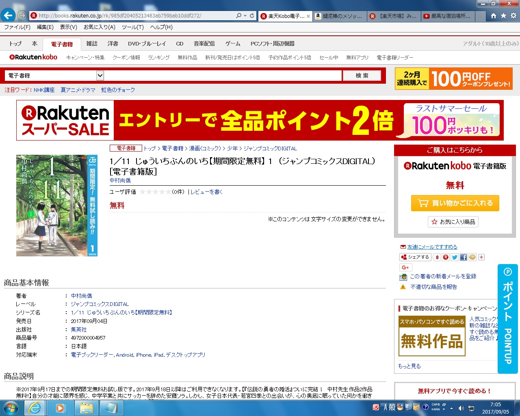Click the search magnifier in the address bar

coord(239,15)
